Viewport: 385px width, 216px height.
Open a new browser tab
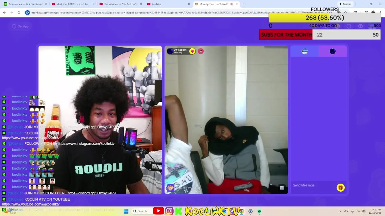(244, 4)
